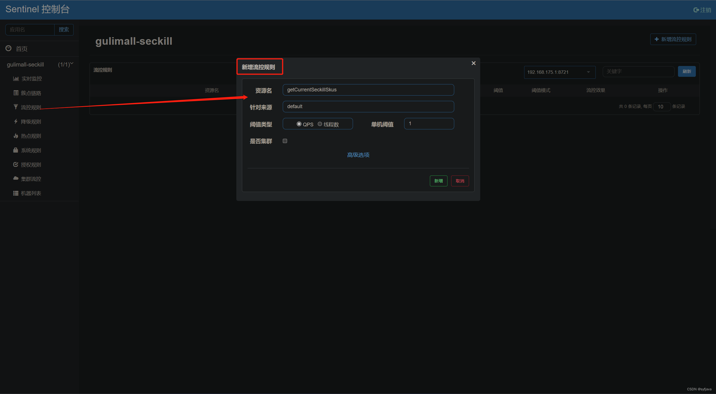Close the 新增流控规则 dialog with X
This screenshot has width=716, height=394.
coord(474,63)
